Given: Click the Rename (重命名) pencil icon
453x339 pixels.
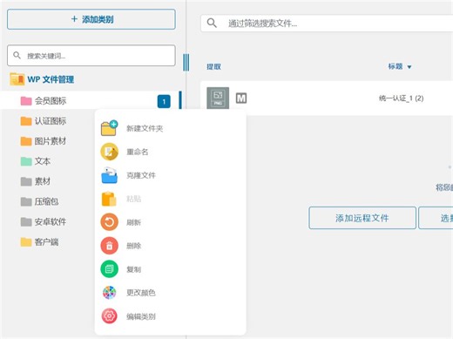Looking at the screenshot, I should click(109, 152).
